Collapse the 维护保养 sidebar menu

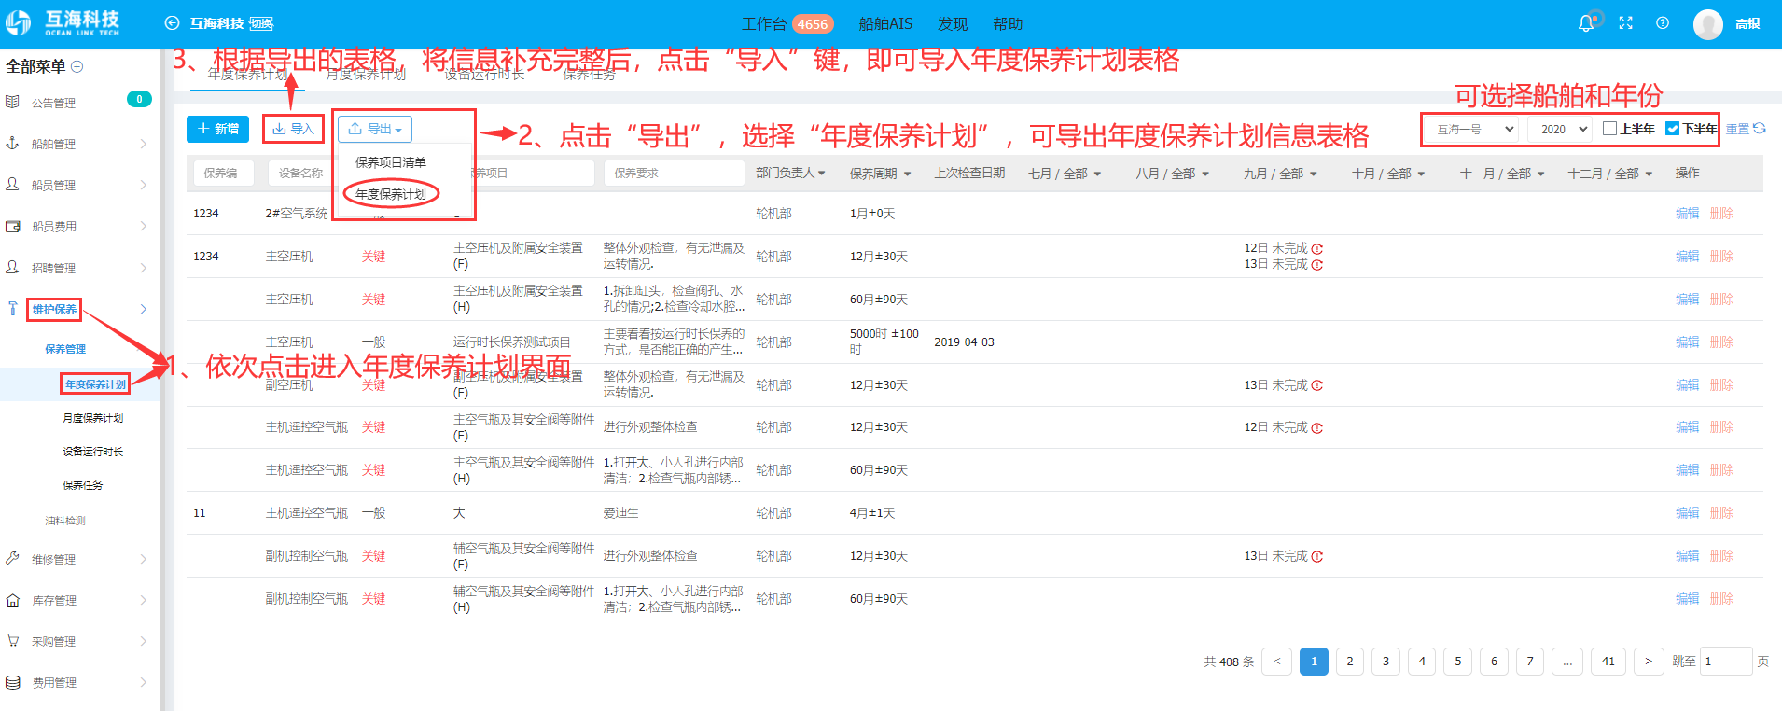(x=143, y=309)
